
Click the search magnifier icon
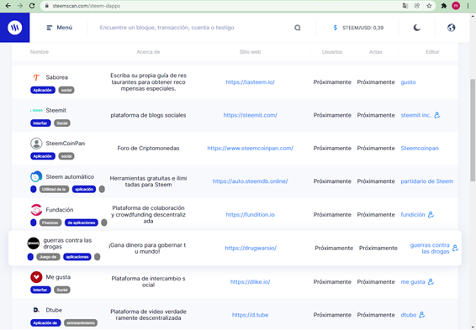coord(298,28)
